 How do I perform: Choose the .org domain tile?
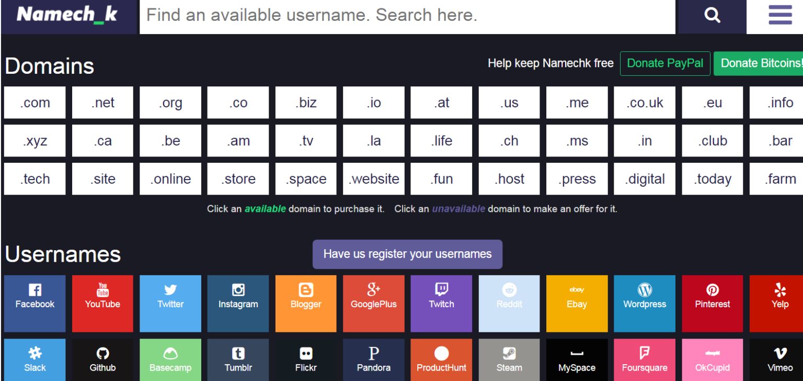pos(170,103)
